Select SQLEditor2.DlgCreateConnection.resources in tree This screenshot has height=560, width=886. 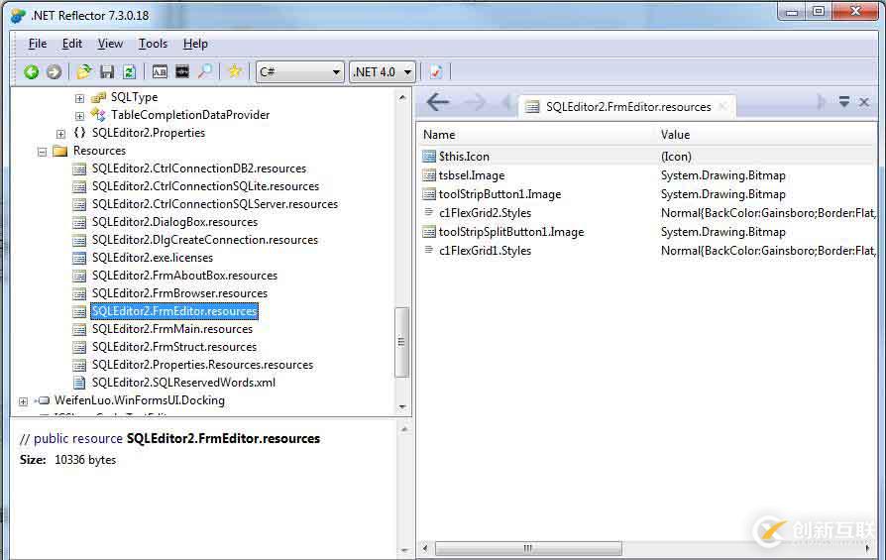point(205,240)
